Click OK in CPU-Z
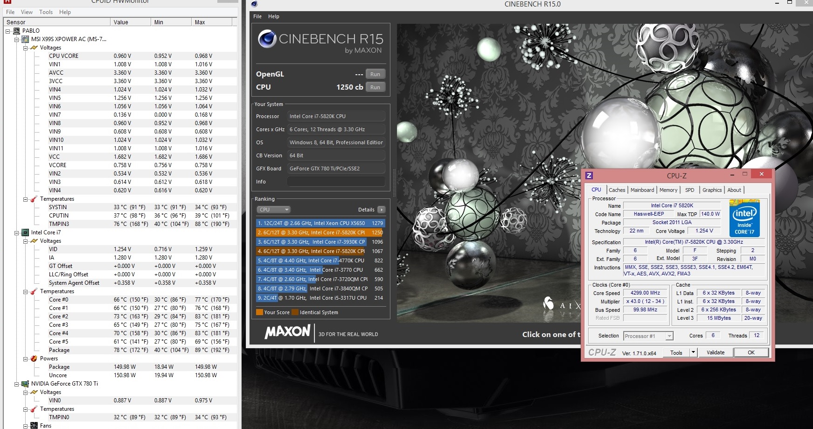The image size is (813, 429). [x=751, y=352]
